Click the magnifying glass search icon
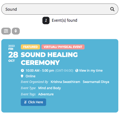This screenshot has width=120, height=114. [x=112, y=9]
